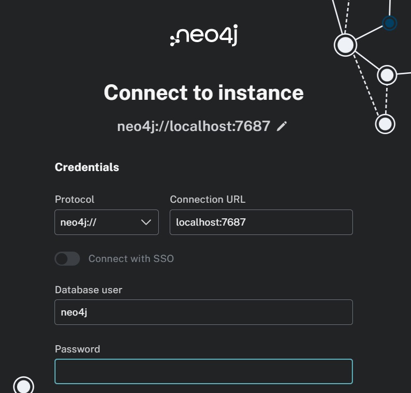The width and height of the screenshot is (411, 393).
Task: Click the Connect with SSO label
Action: 131,258
